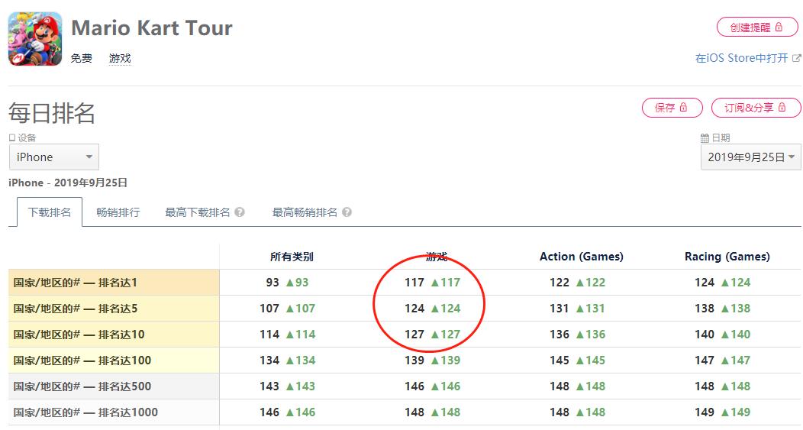Switch to 最高下载排名 tab
Image resolution: width=803 pixels, height=430 pixels.
click(x=197, y=212)
